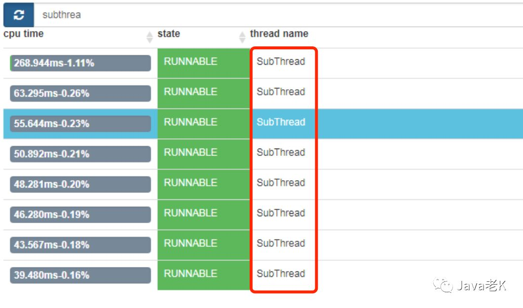Click the 'thread name' column header
The height and width of the screenshot is (308, 523).
coord(279,34)
